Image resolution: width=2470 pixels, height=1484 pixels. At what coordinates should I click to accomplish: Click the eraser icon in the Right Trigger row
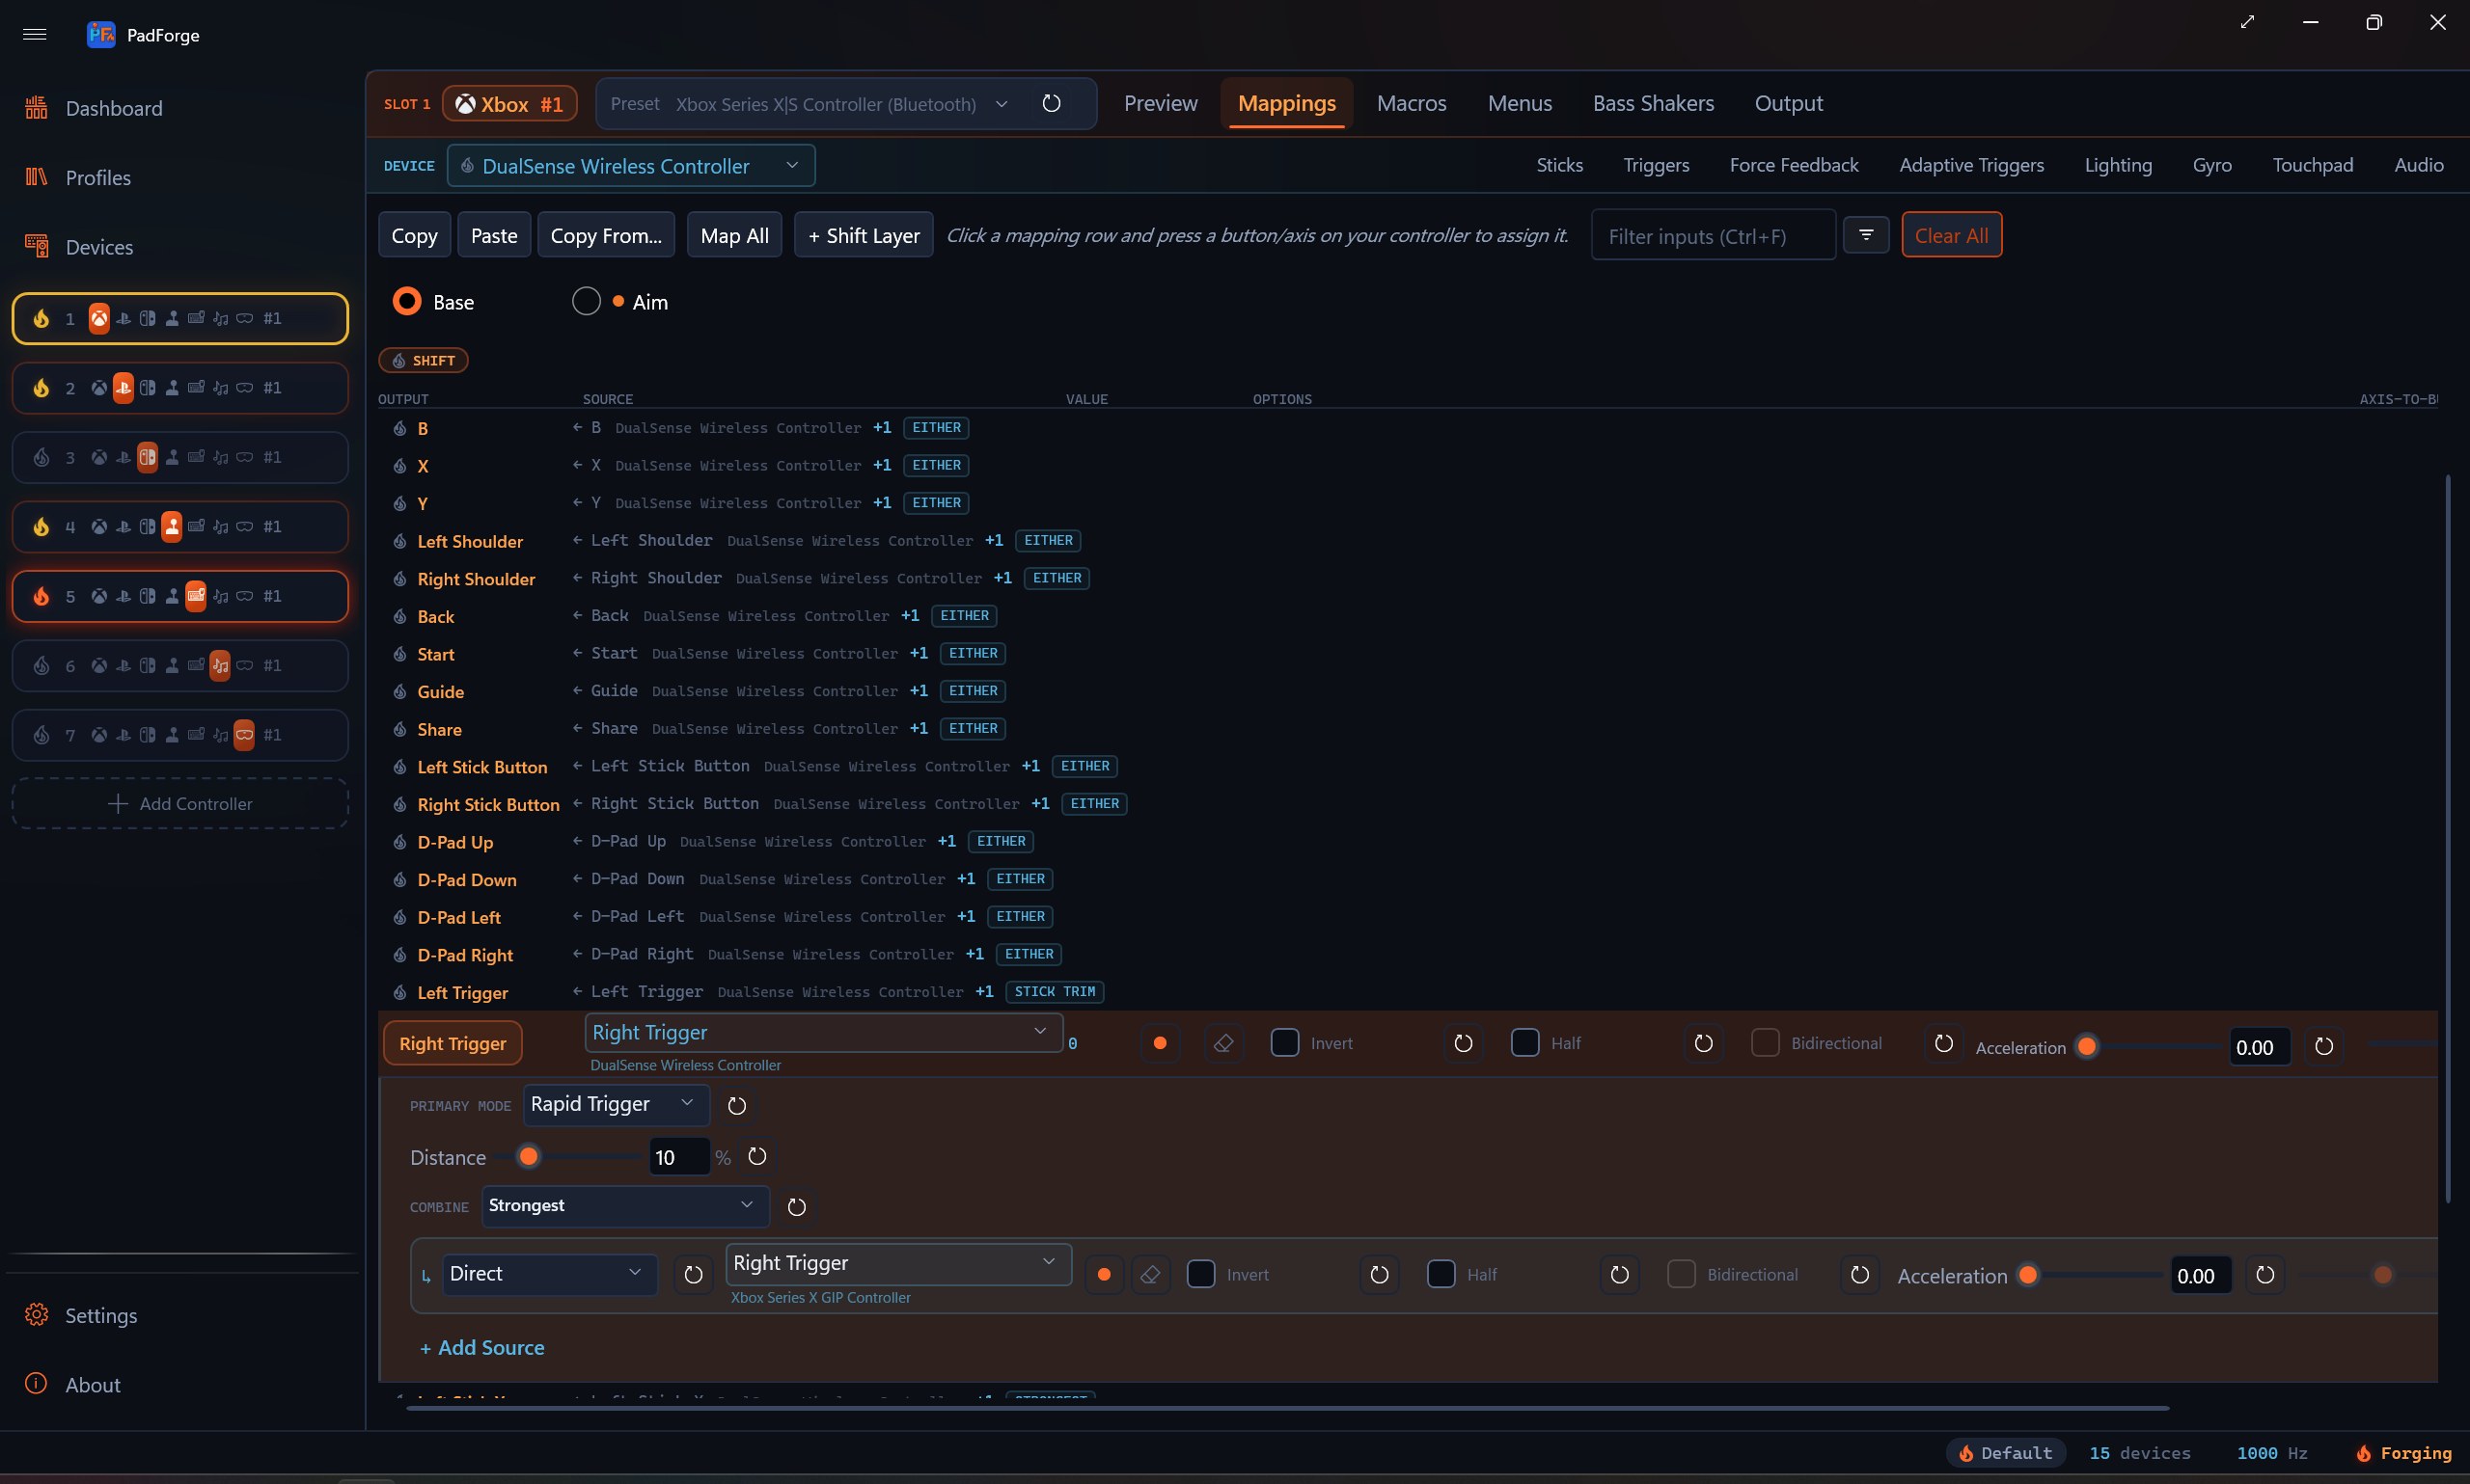coord(1222,1044)
